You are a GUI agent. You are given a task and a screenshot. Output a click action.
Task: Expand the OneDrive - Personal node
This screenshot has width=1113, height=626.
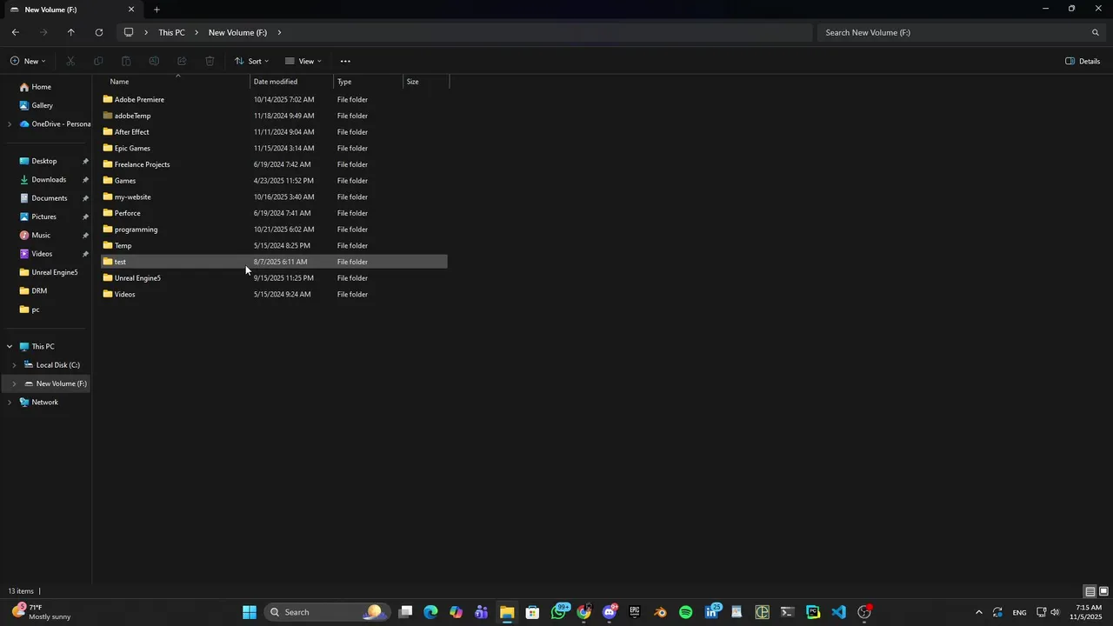tap(10, 124)
